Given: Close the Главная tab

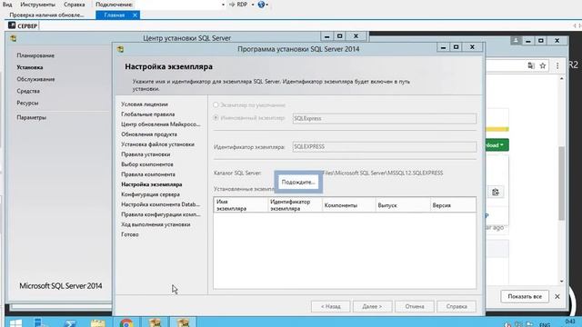Looking at the screenshot, I should click(135, 15).
